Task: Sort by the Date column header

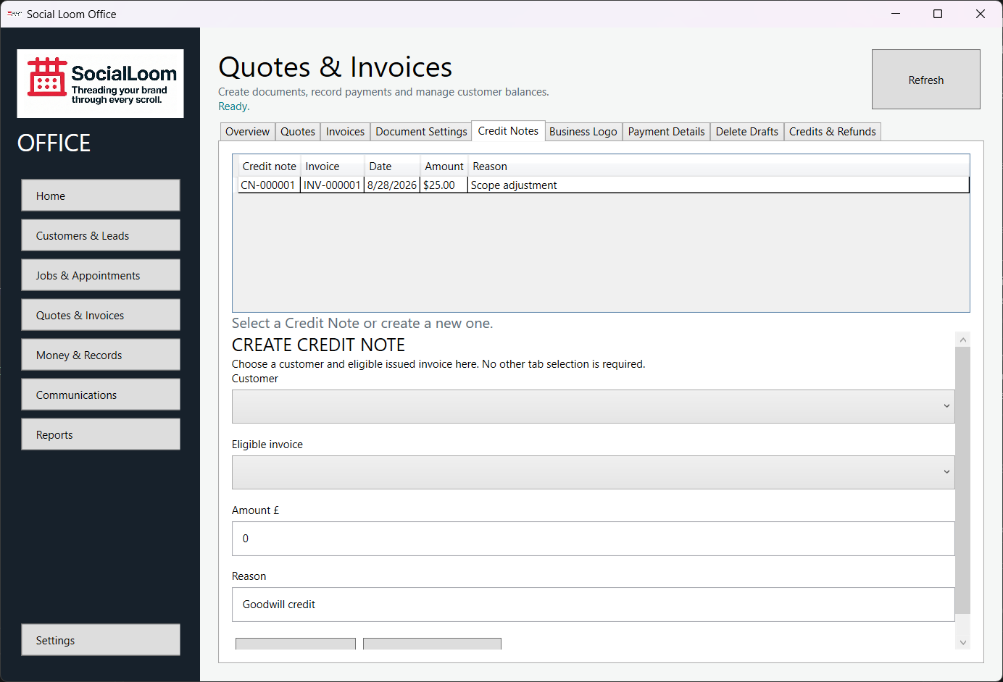Action: [x=392, y=167]
